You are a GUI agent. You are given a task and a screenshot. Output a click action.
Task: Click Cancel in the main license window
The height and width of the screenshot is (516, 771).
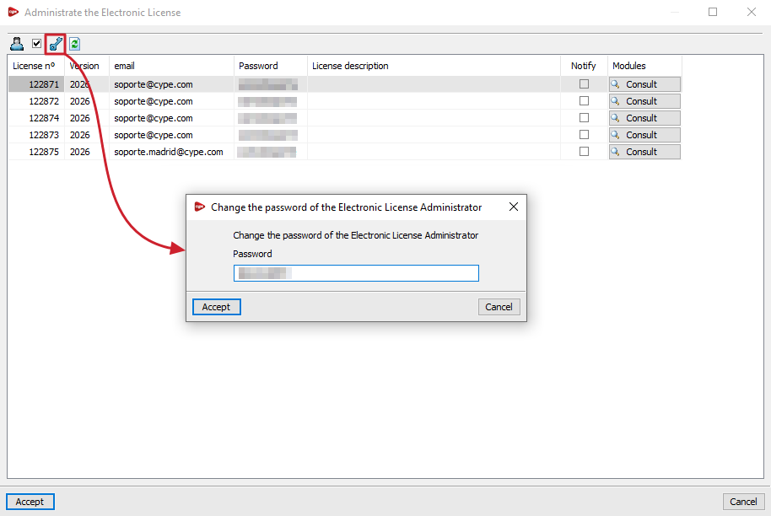coord(743,502)
